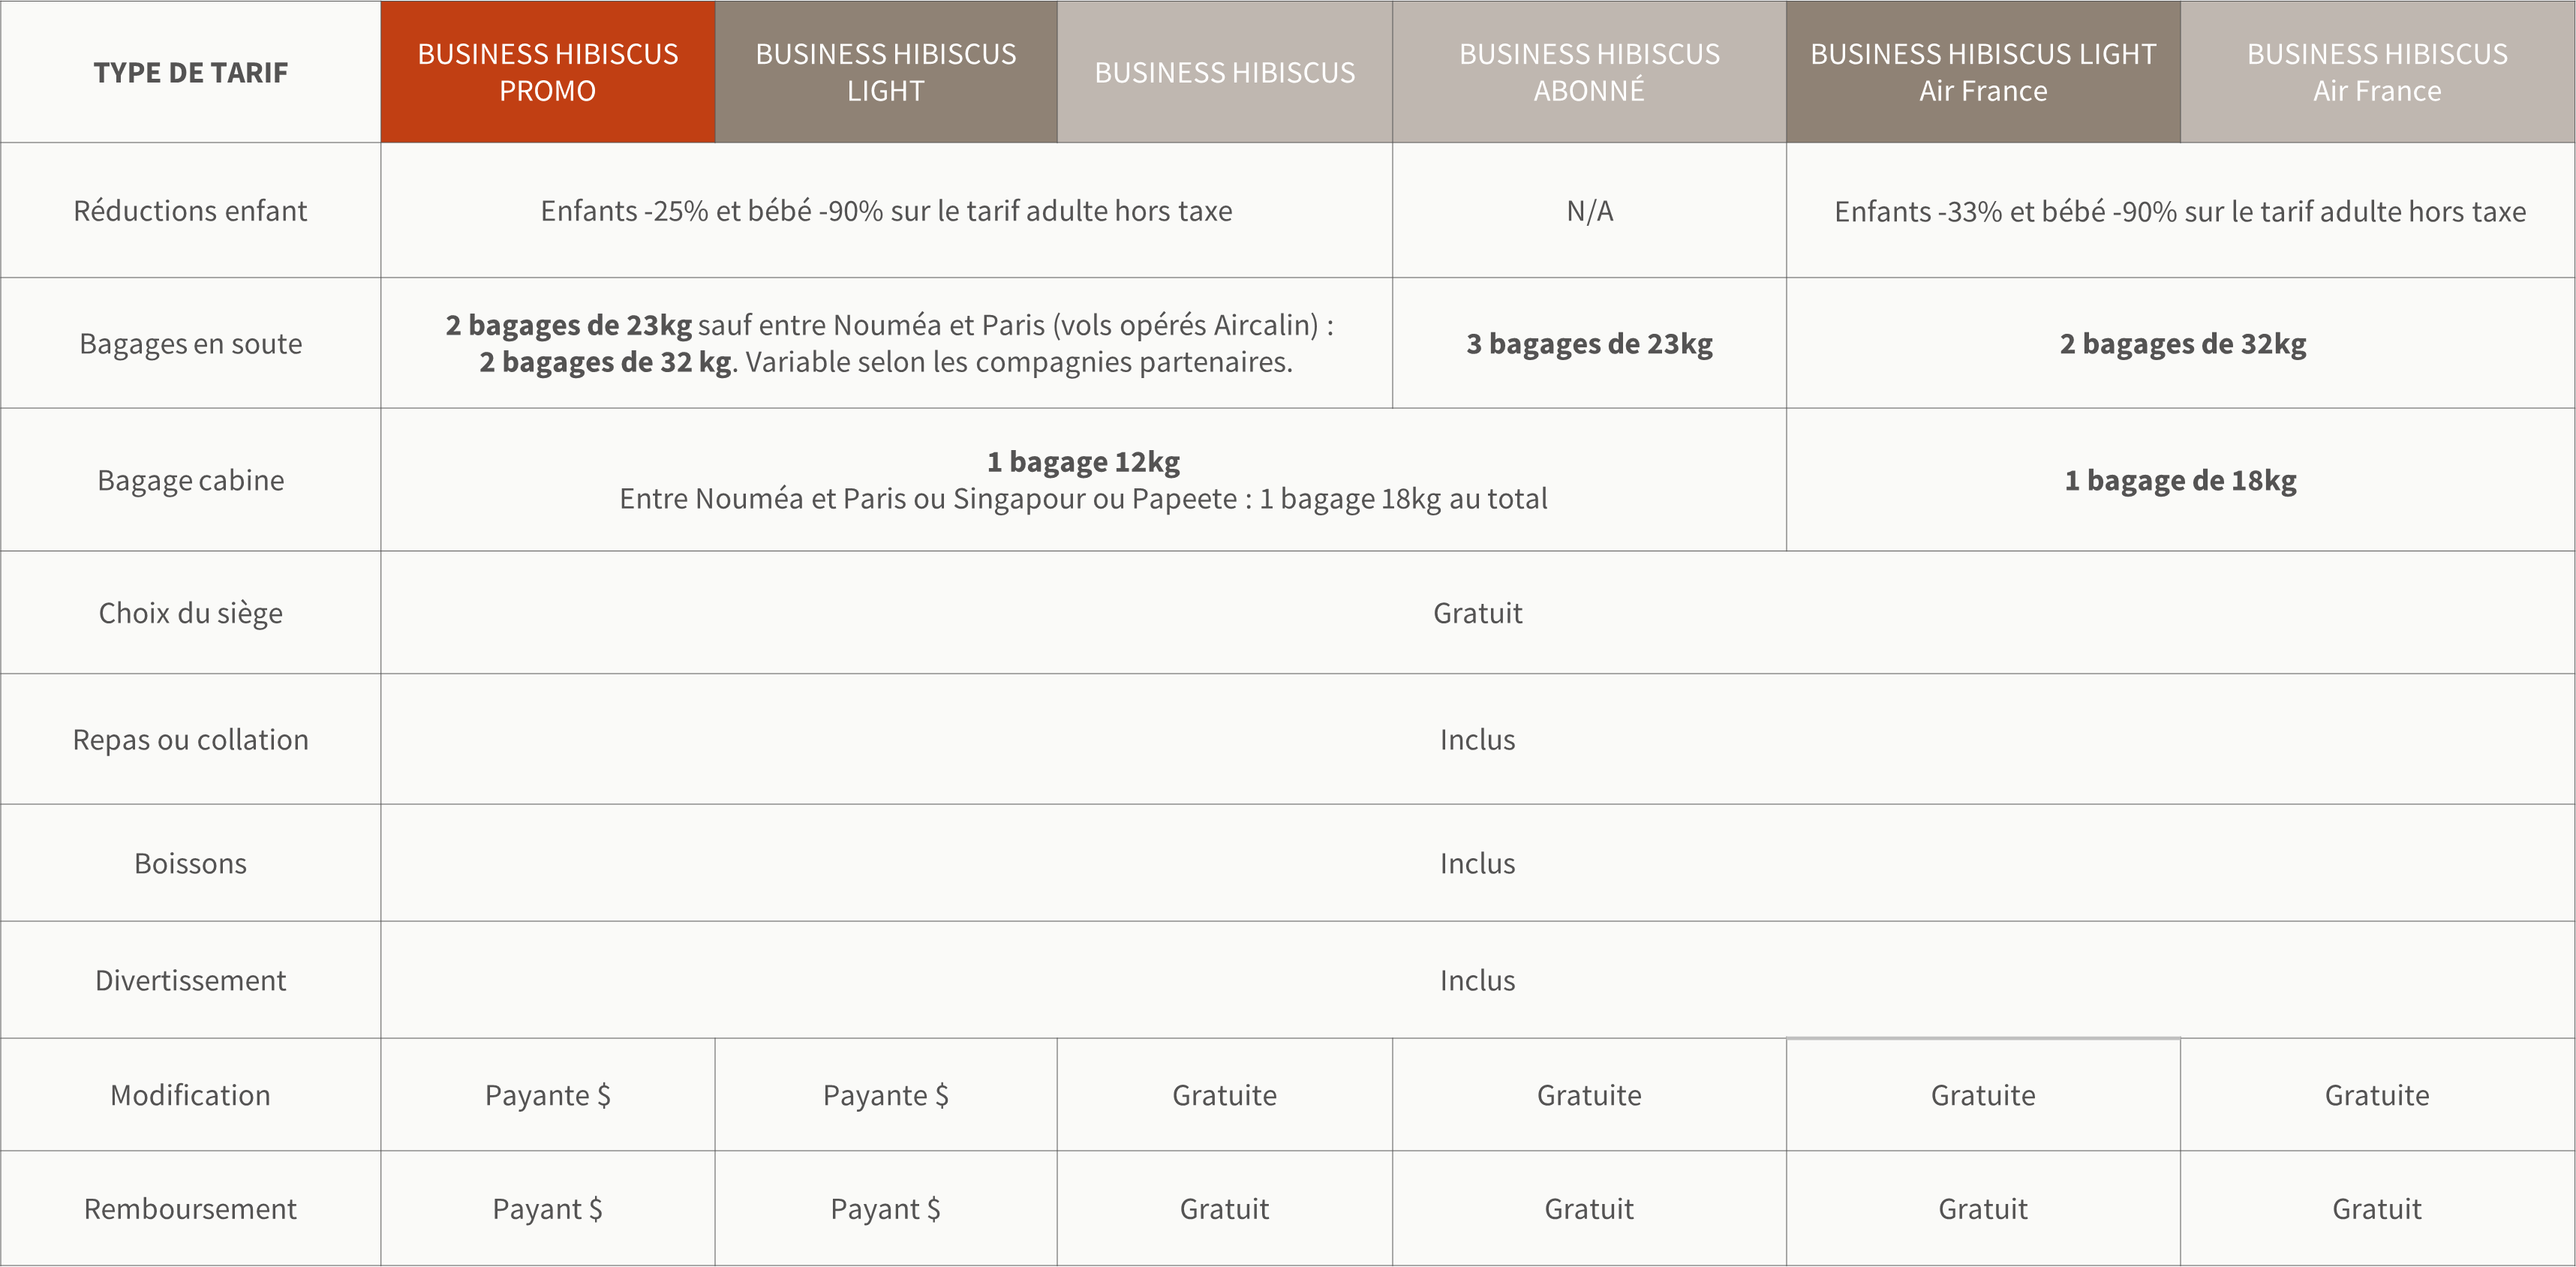The width and height of the screenshot is (2576, 1267).
Task: Click the 3 bagages de 23kg cell
Action: coord(1588,343)
